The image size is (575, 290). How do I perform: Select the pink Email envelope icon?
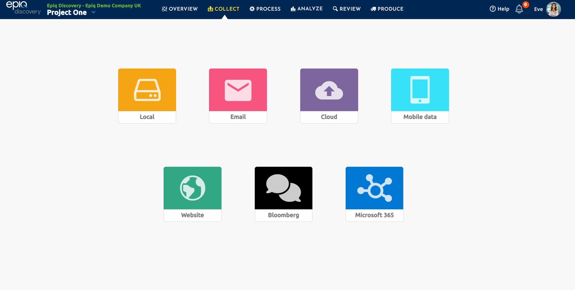pos(238,90)
